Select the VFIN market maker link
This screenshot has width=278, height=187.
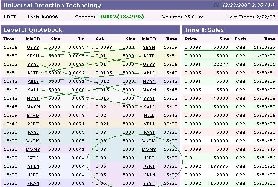click(149, 124)
